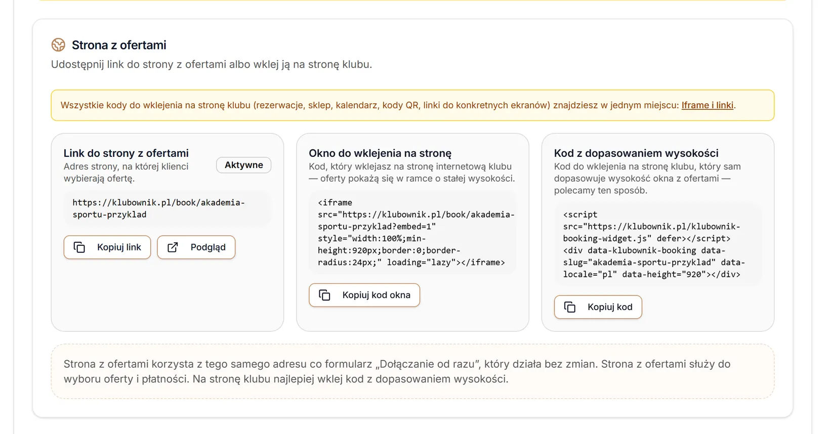Click Kopiuj kod under the script snippet
The width and height of the screenshot is (830, 434).
tap(598, 307)
